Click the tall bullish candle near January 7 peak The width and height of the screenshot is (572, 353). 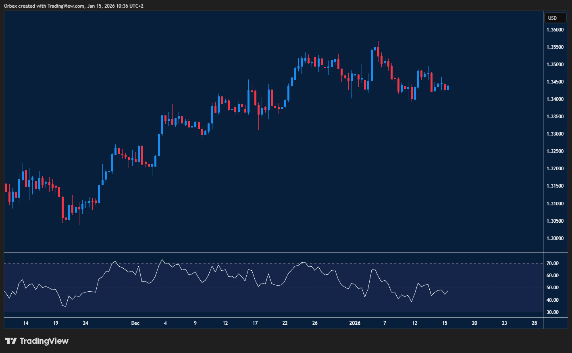pos(372,65)
